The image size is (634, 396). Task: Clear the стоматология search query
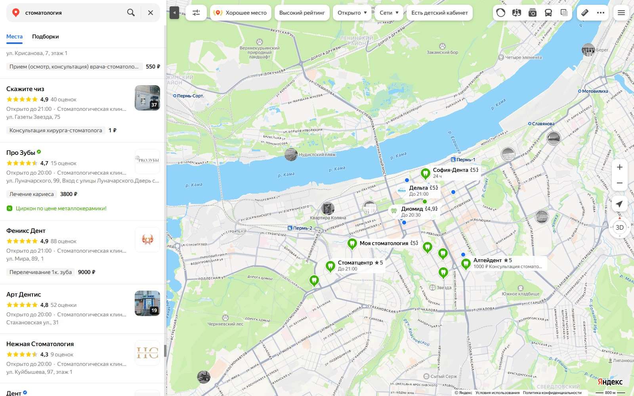[151, 13]
